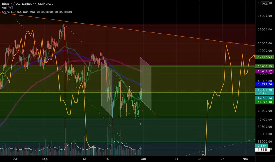Click 39600.00 on the price axis
275x162 pixels.
pos(265,127)
